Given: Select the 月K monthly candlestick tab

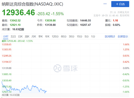Looking at the screenshot, I should click(34, 37).
